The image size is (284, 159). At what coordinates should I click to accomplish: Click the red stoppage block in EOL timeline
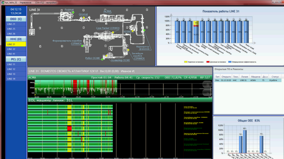(x=69, y=128)
